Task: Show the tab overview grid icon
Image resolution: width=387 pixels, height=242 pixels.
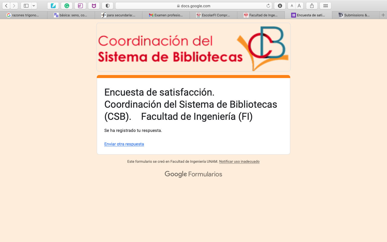Action: [x=326, y=6]
